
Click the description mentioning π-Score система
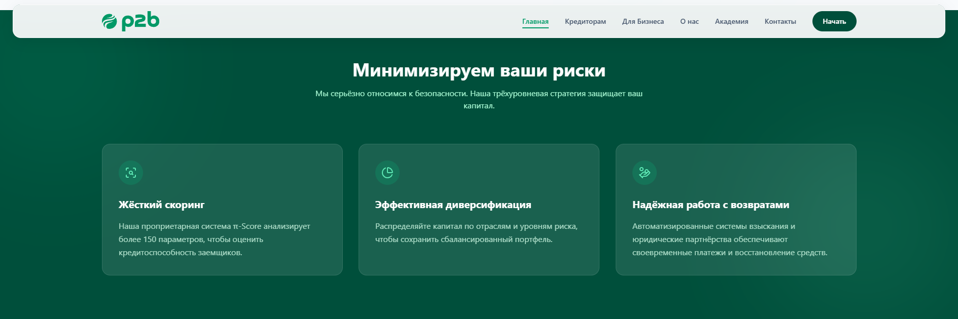pyautogui.click(x=215, y=240)
